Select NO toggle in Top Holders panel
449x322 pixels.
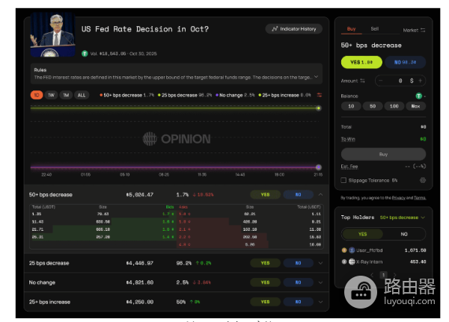(x=403, y=233)
